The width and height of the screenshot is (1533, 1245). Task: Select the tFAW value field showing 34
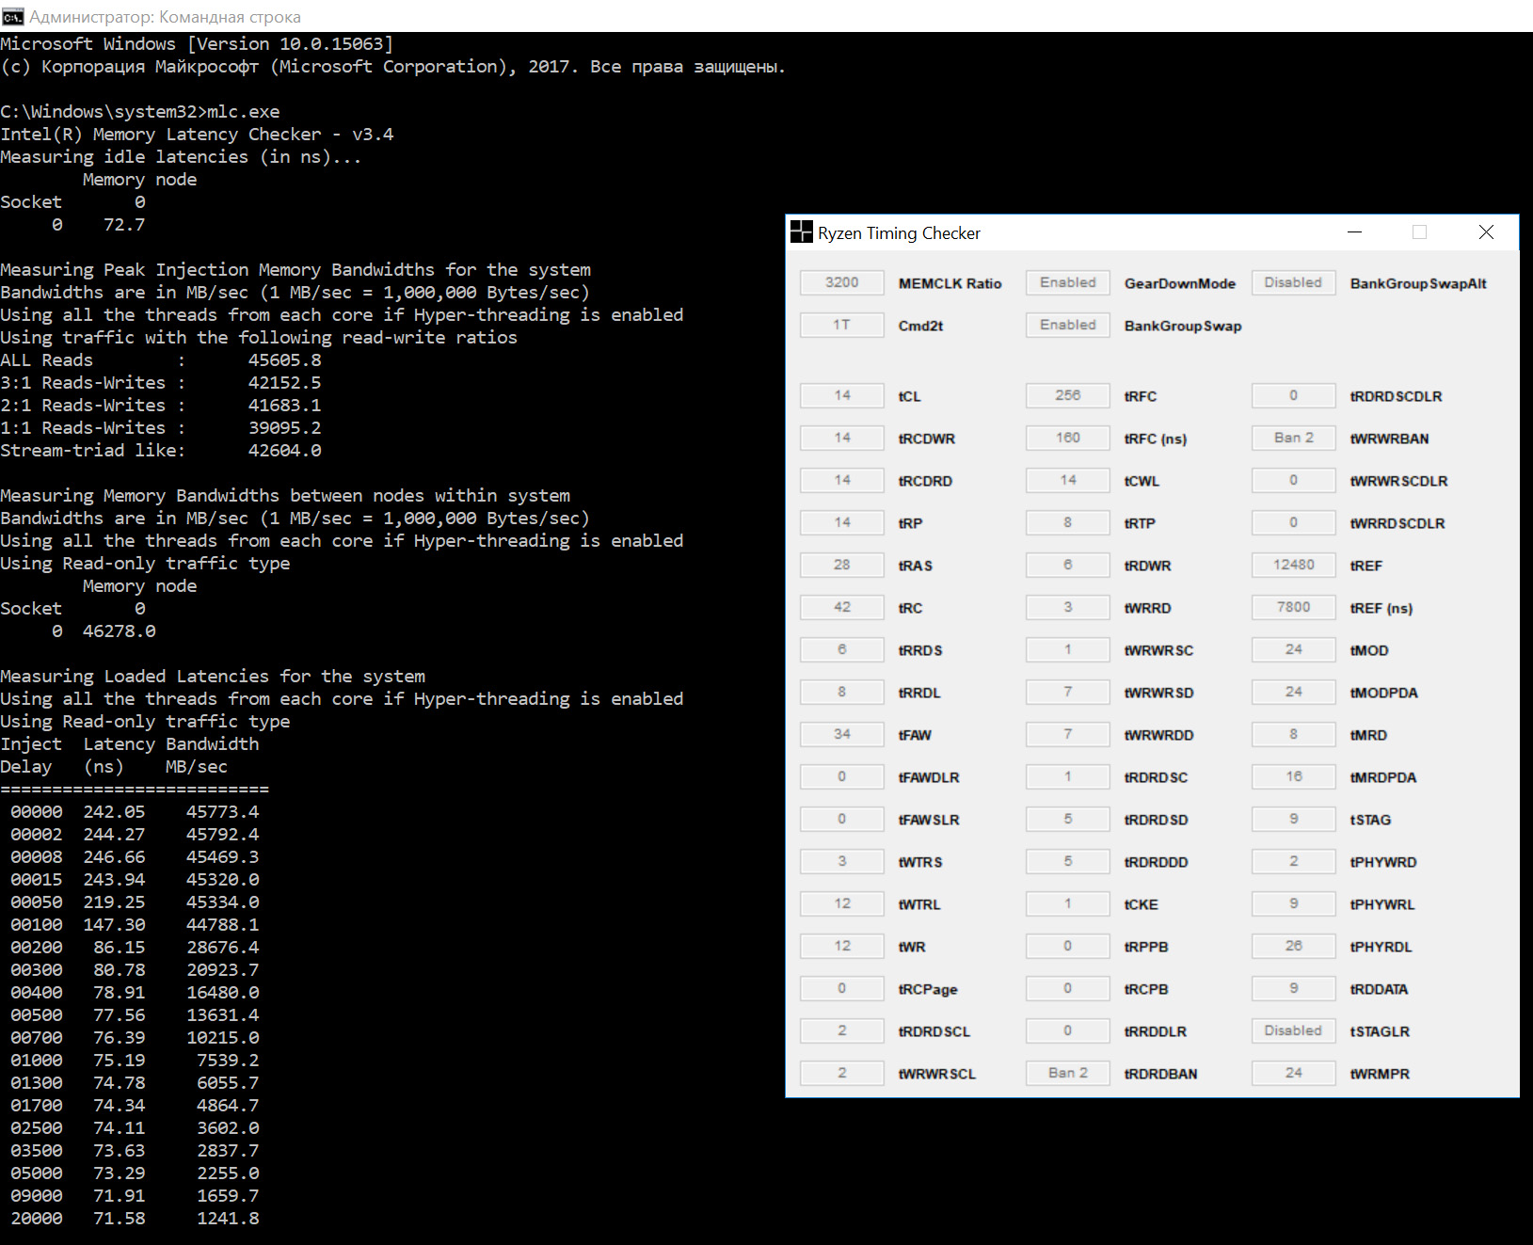(x=841, y=734)
